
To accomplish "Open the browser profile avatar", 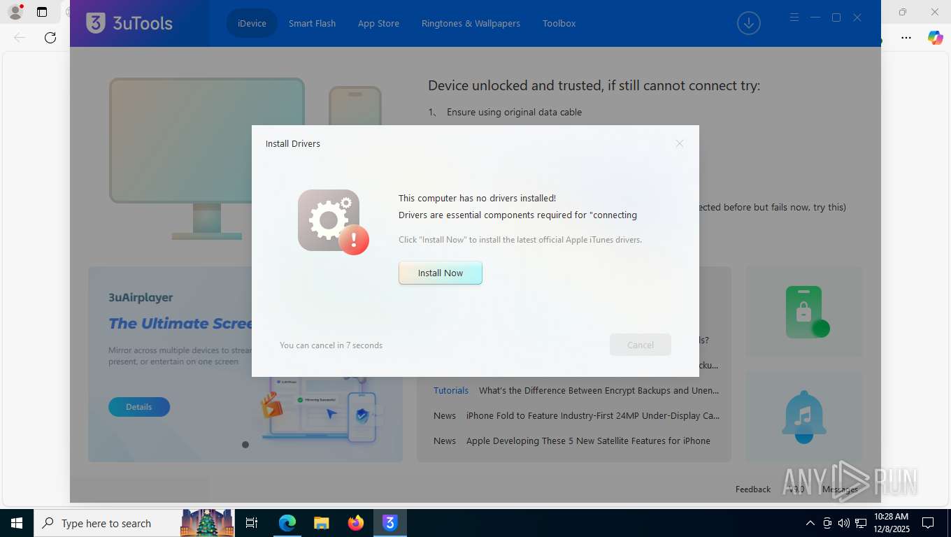I will 15,12.
